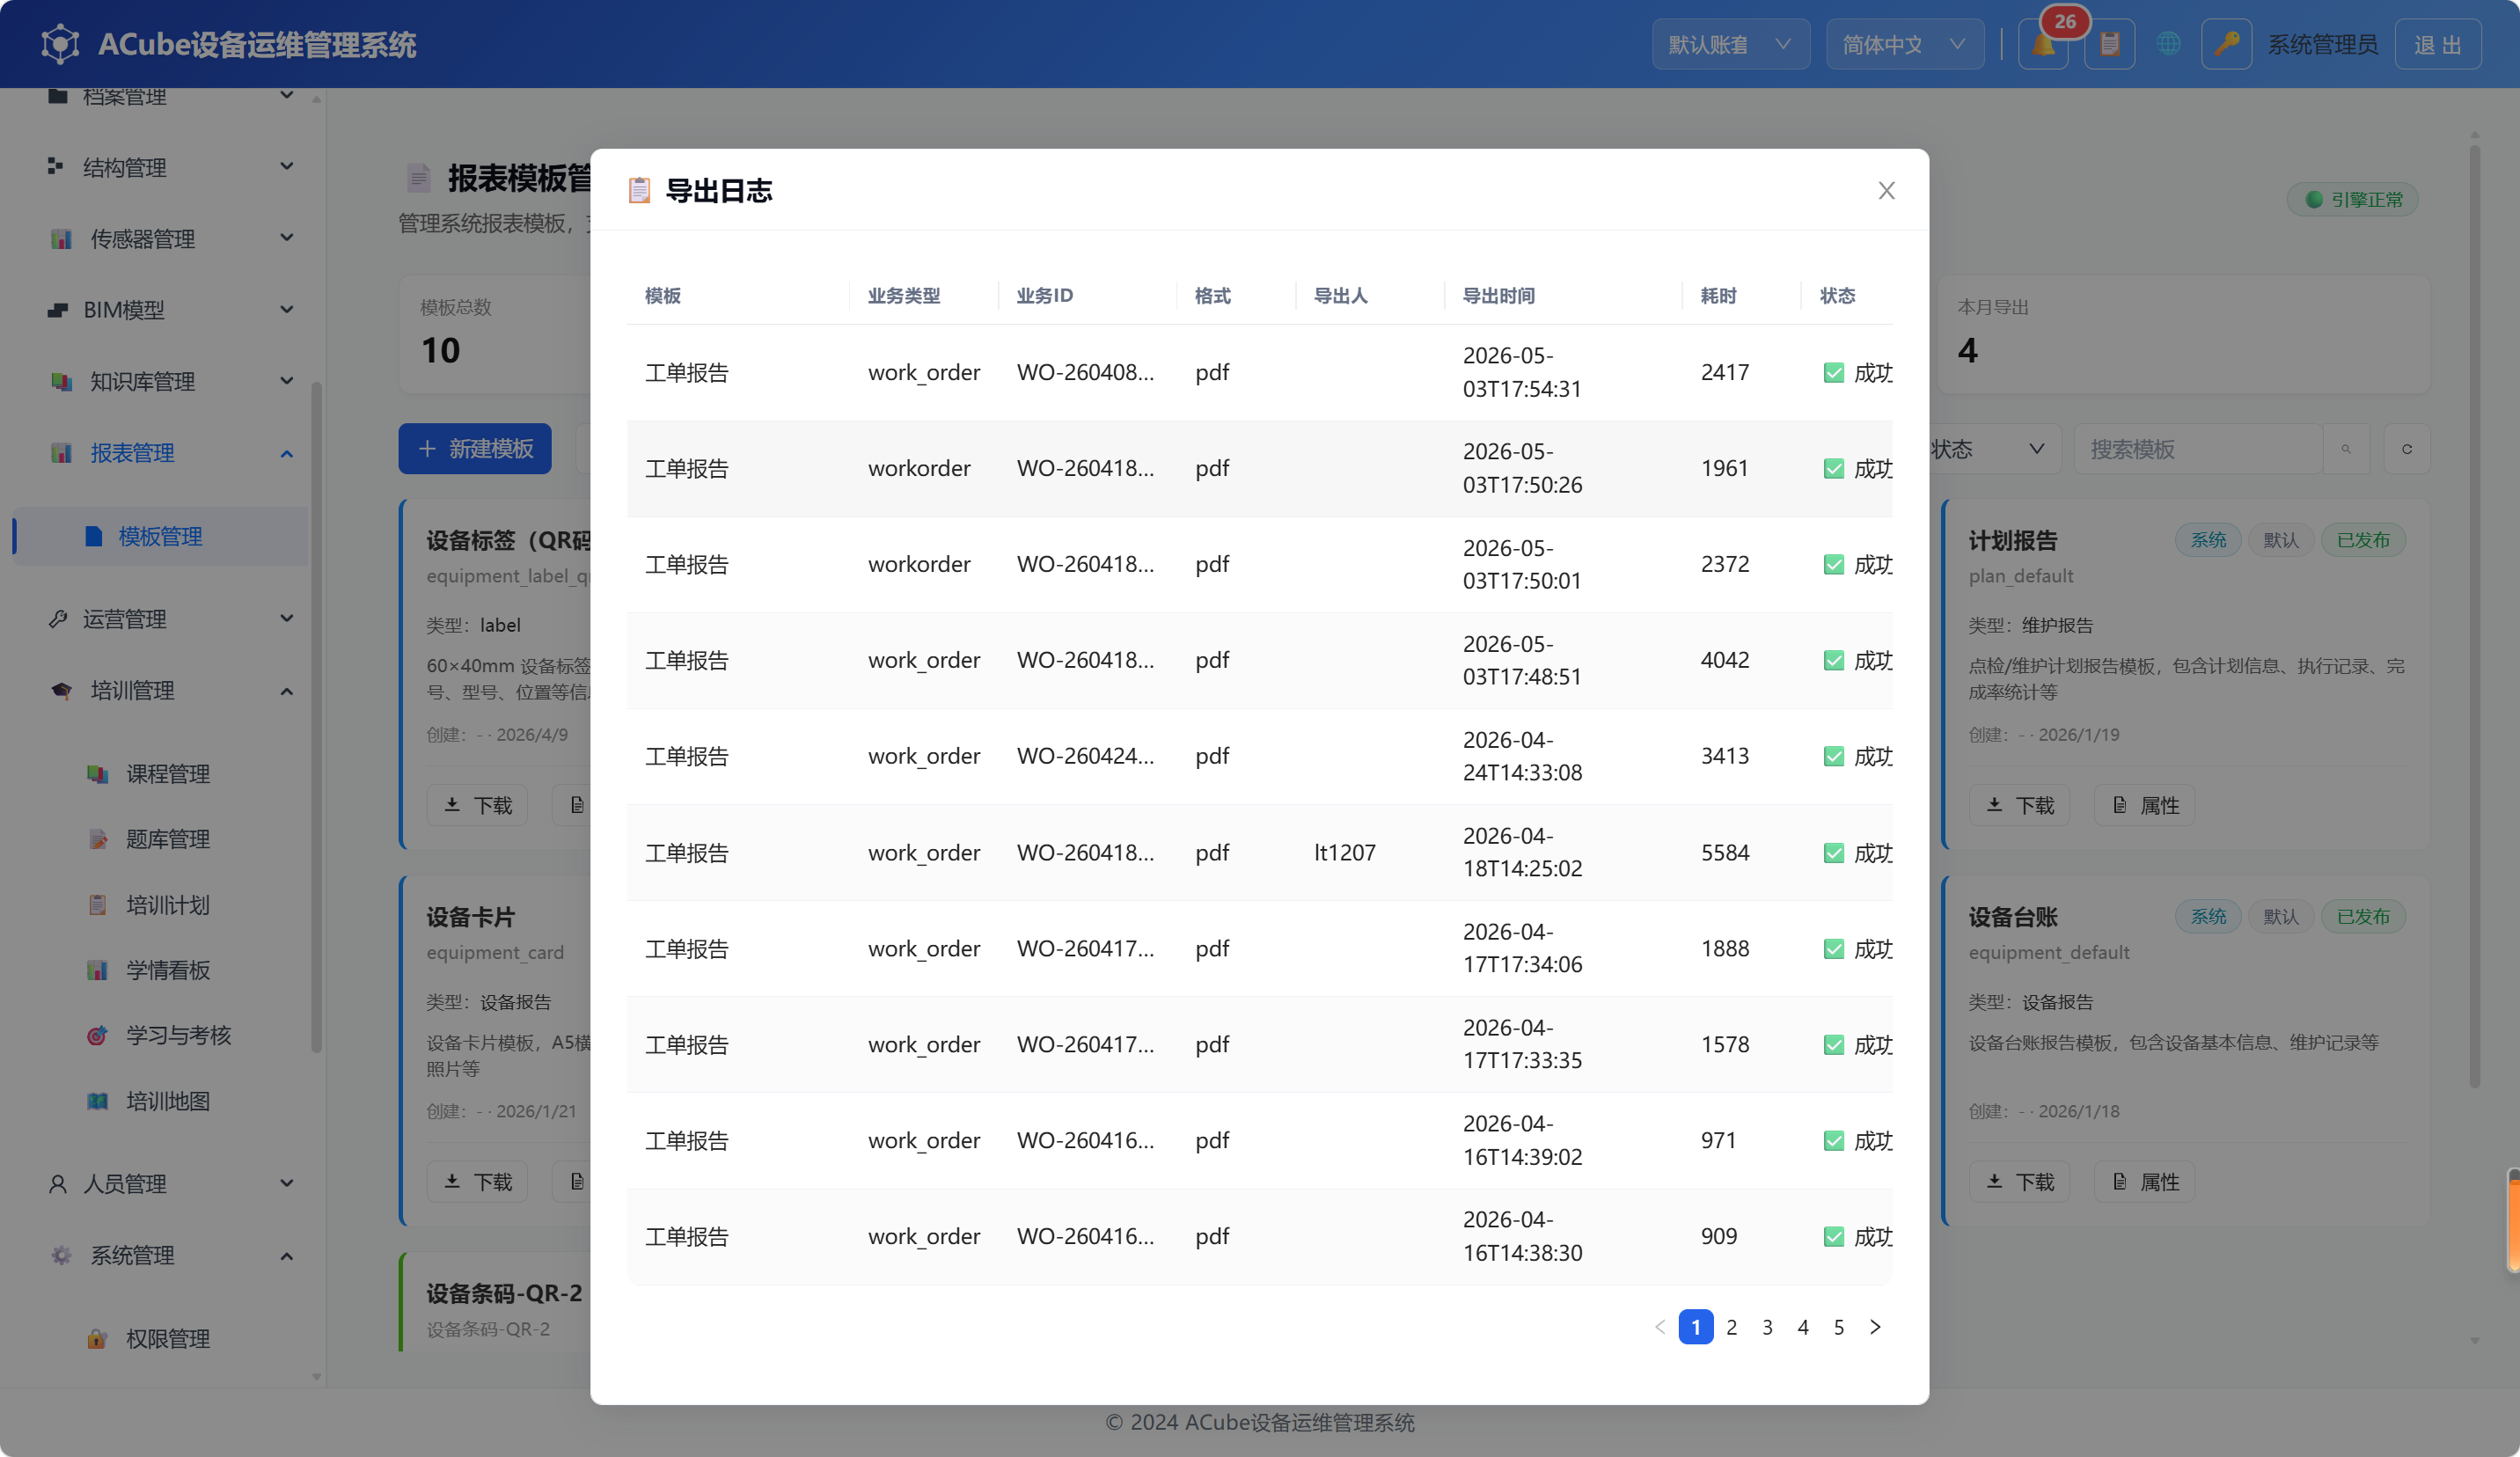Viewport: 2520px width, 1457px height.
Task: Click the ACube logo icon
Action: pos(60,44)
